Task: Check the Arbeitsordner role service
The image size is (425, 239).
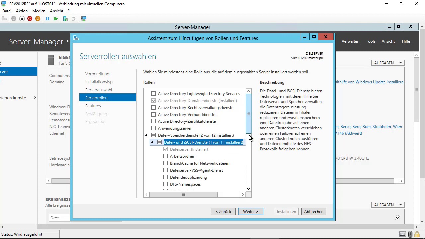Action: pyautogui.click(x=165, y=156)
